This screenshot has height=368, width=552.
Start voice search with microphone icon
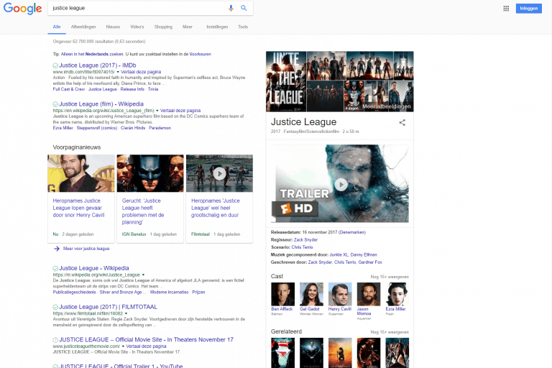(231, 8)
